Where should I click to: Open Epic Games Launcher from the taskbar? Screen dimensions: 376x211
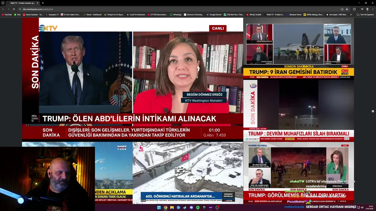(204, 207)
